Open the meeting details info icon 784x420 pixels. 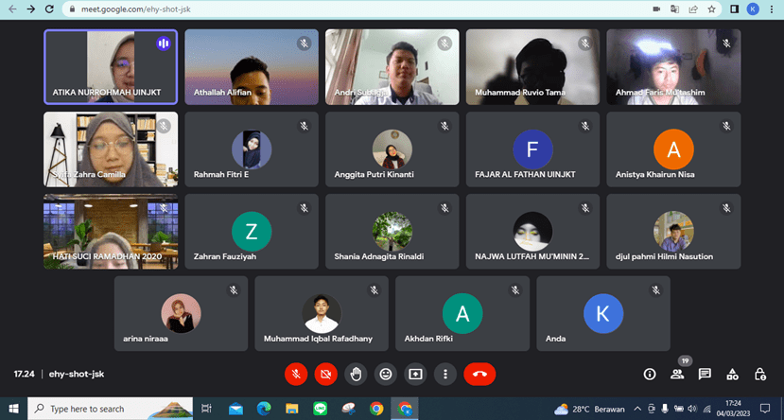coord(650,374)
